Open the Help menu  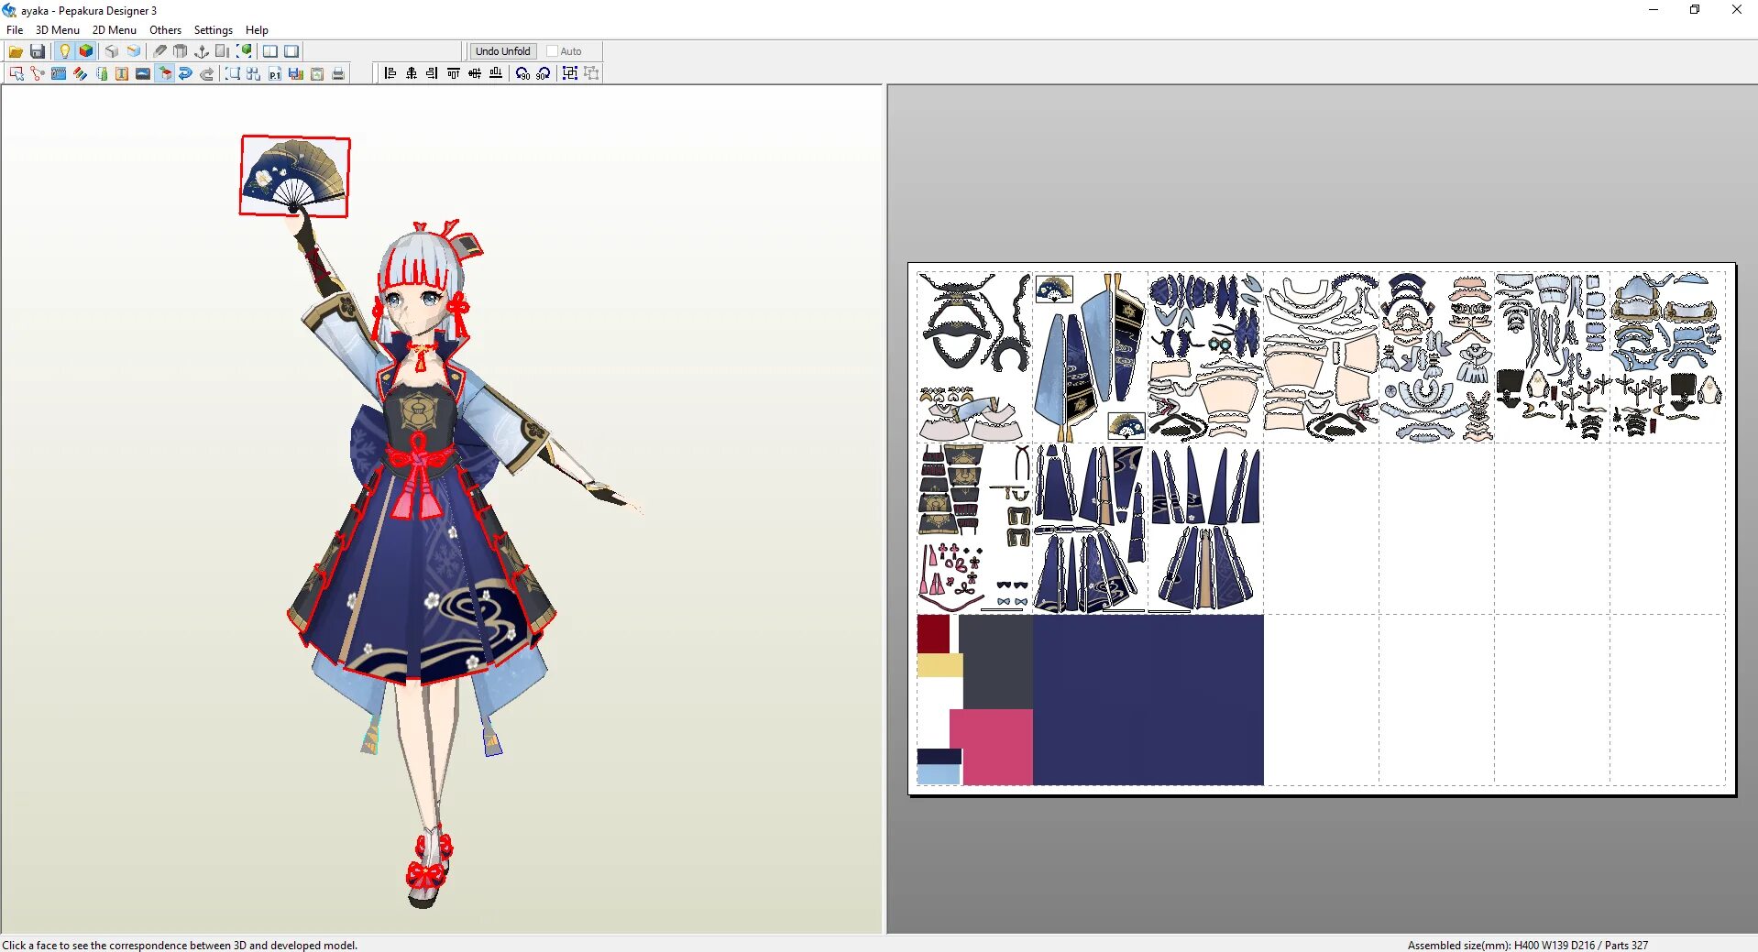point(257,30)
